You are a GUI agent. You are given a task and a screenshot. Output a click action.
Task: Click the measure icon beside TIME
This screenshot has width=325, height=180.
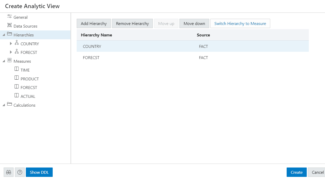click(x=16, y=68)
